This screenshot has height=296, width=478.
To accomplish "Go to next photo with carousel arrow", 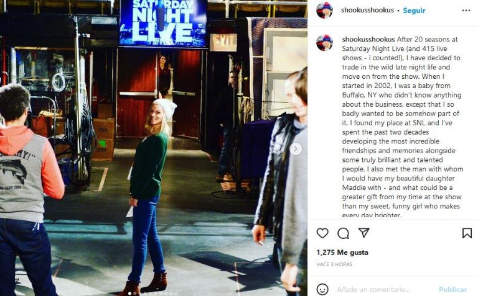I will point(296,149).
